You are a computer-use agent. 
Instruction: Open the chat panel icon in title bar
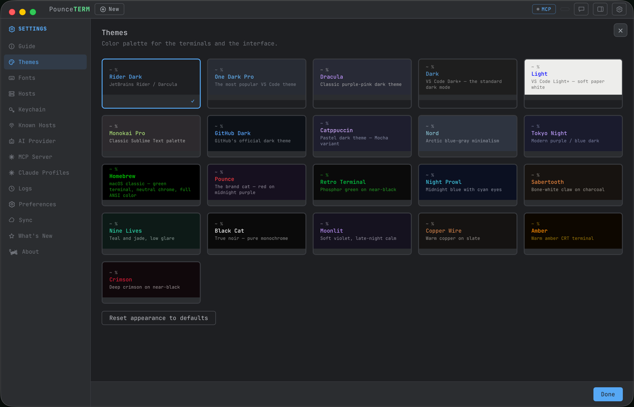coord(581,9)
